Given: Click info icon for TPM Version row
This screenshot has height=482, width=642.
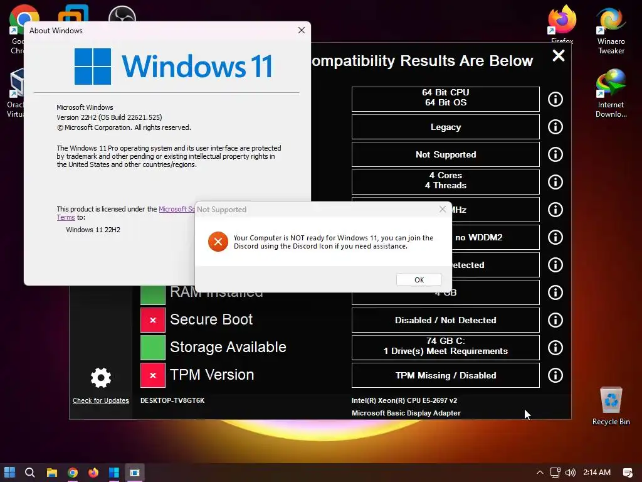Looking at the screenshot, I should click(x=555, y=375).
